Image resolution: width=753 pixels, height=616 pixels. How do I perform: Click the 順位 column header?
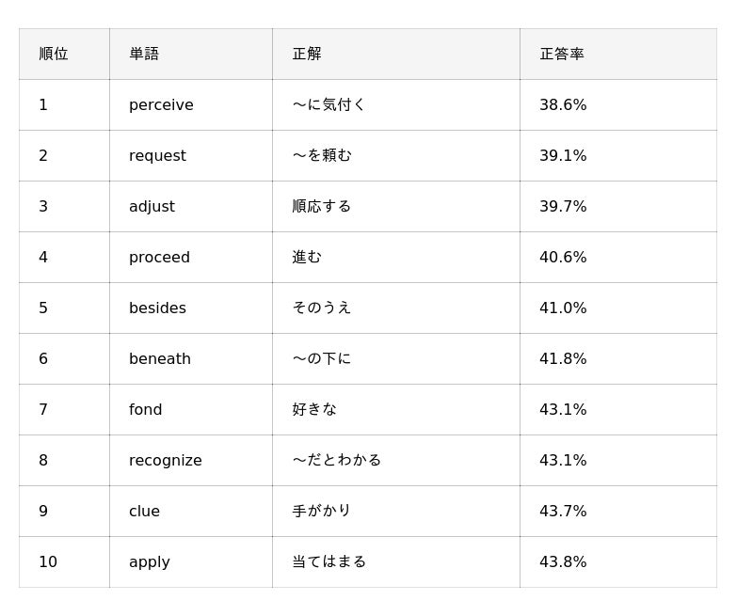tap(54, 54)
